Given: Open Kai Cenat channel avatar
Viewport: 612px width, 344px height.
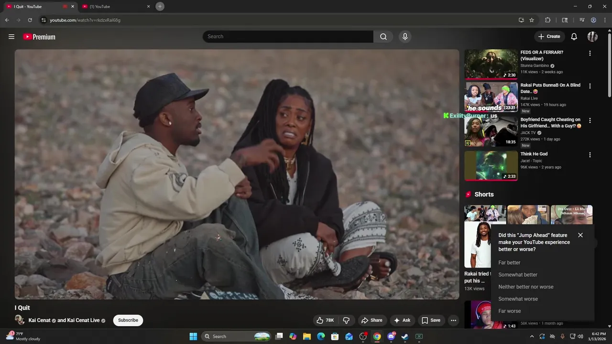Looking at the screenshot, I should point(20,320).
